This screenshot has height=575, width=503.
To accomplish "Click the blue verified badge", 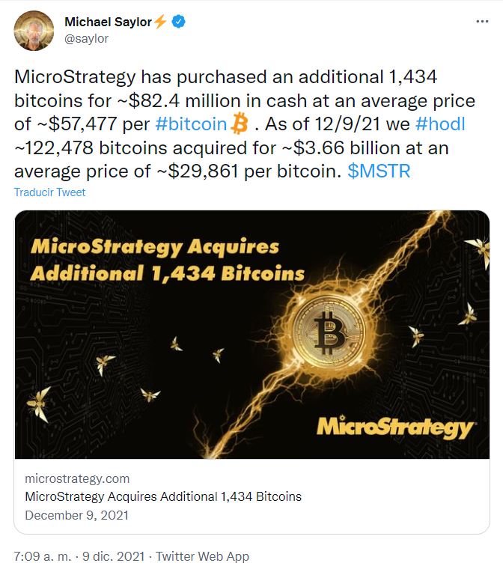I will pyautogui.click(x=179, y=22).
